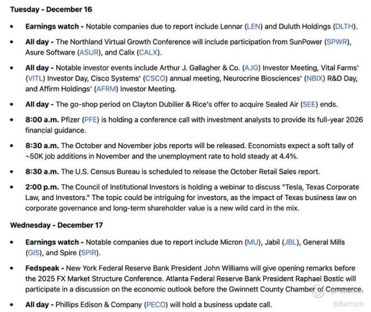Image resolution: width=371 pixels, height=312 pixels.
Task: Click the MU ticker link
Action: 252,242
